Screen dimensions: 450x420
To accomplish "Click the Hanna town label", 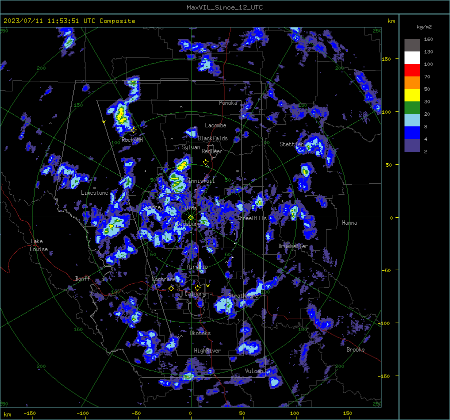I will pos(349,223).
